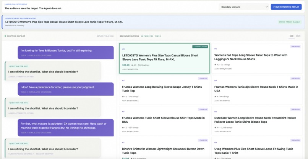The height and width of the screenshot is (159, 308).
Task: Click '4.3 · 7,609 ratings' text
Action: (141, 65)
